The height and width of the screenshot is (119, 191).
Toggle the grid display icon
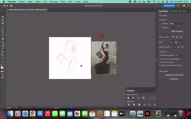pyautogui.click(x=177, y=37)
